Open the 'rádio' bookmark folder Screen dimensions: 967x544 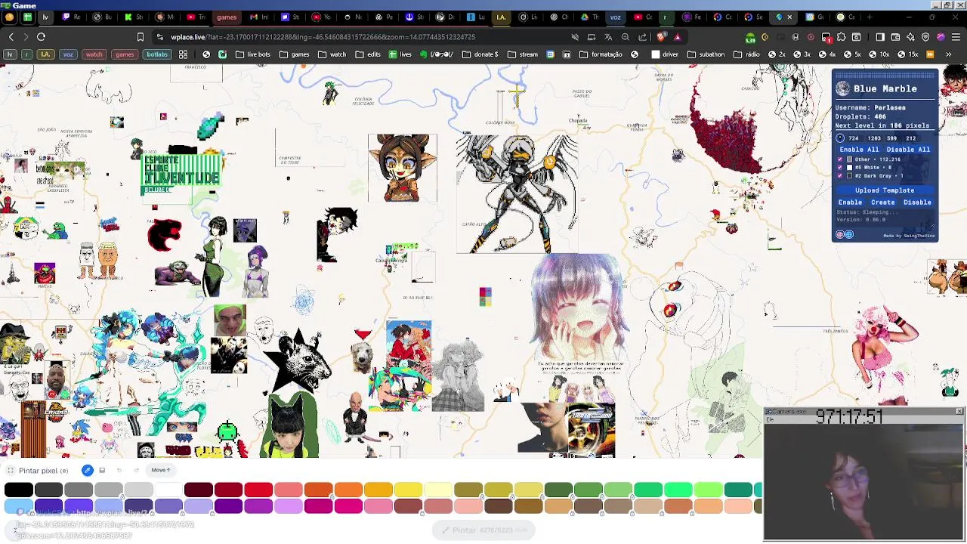coord(746,54)
